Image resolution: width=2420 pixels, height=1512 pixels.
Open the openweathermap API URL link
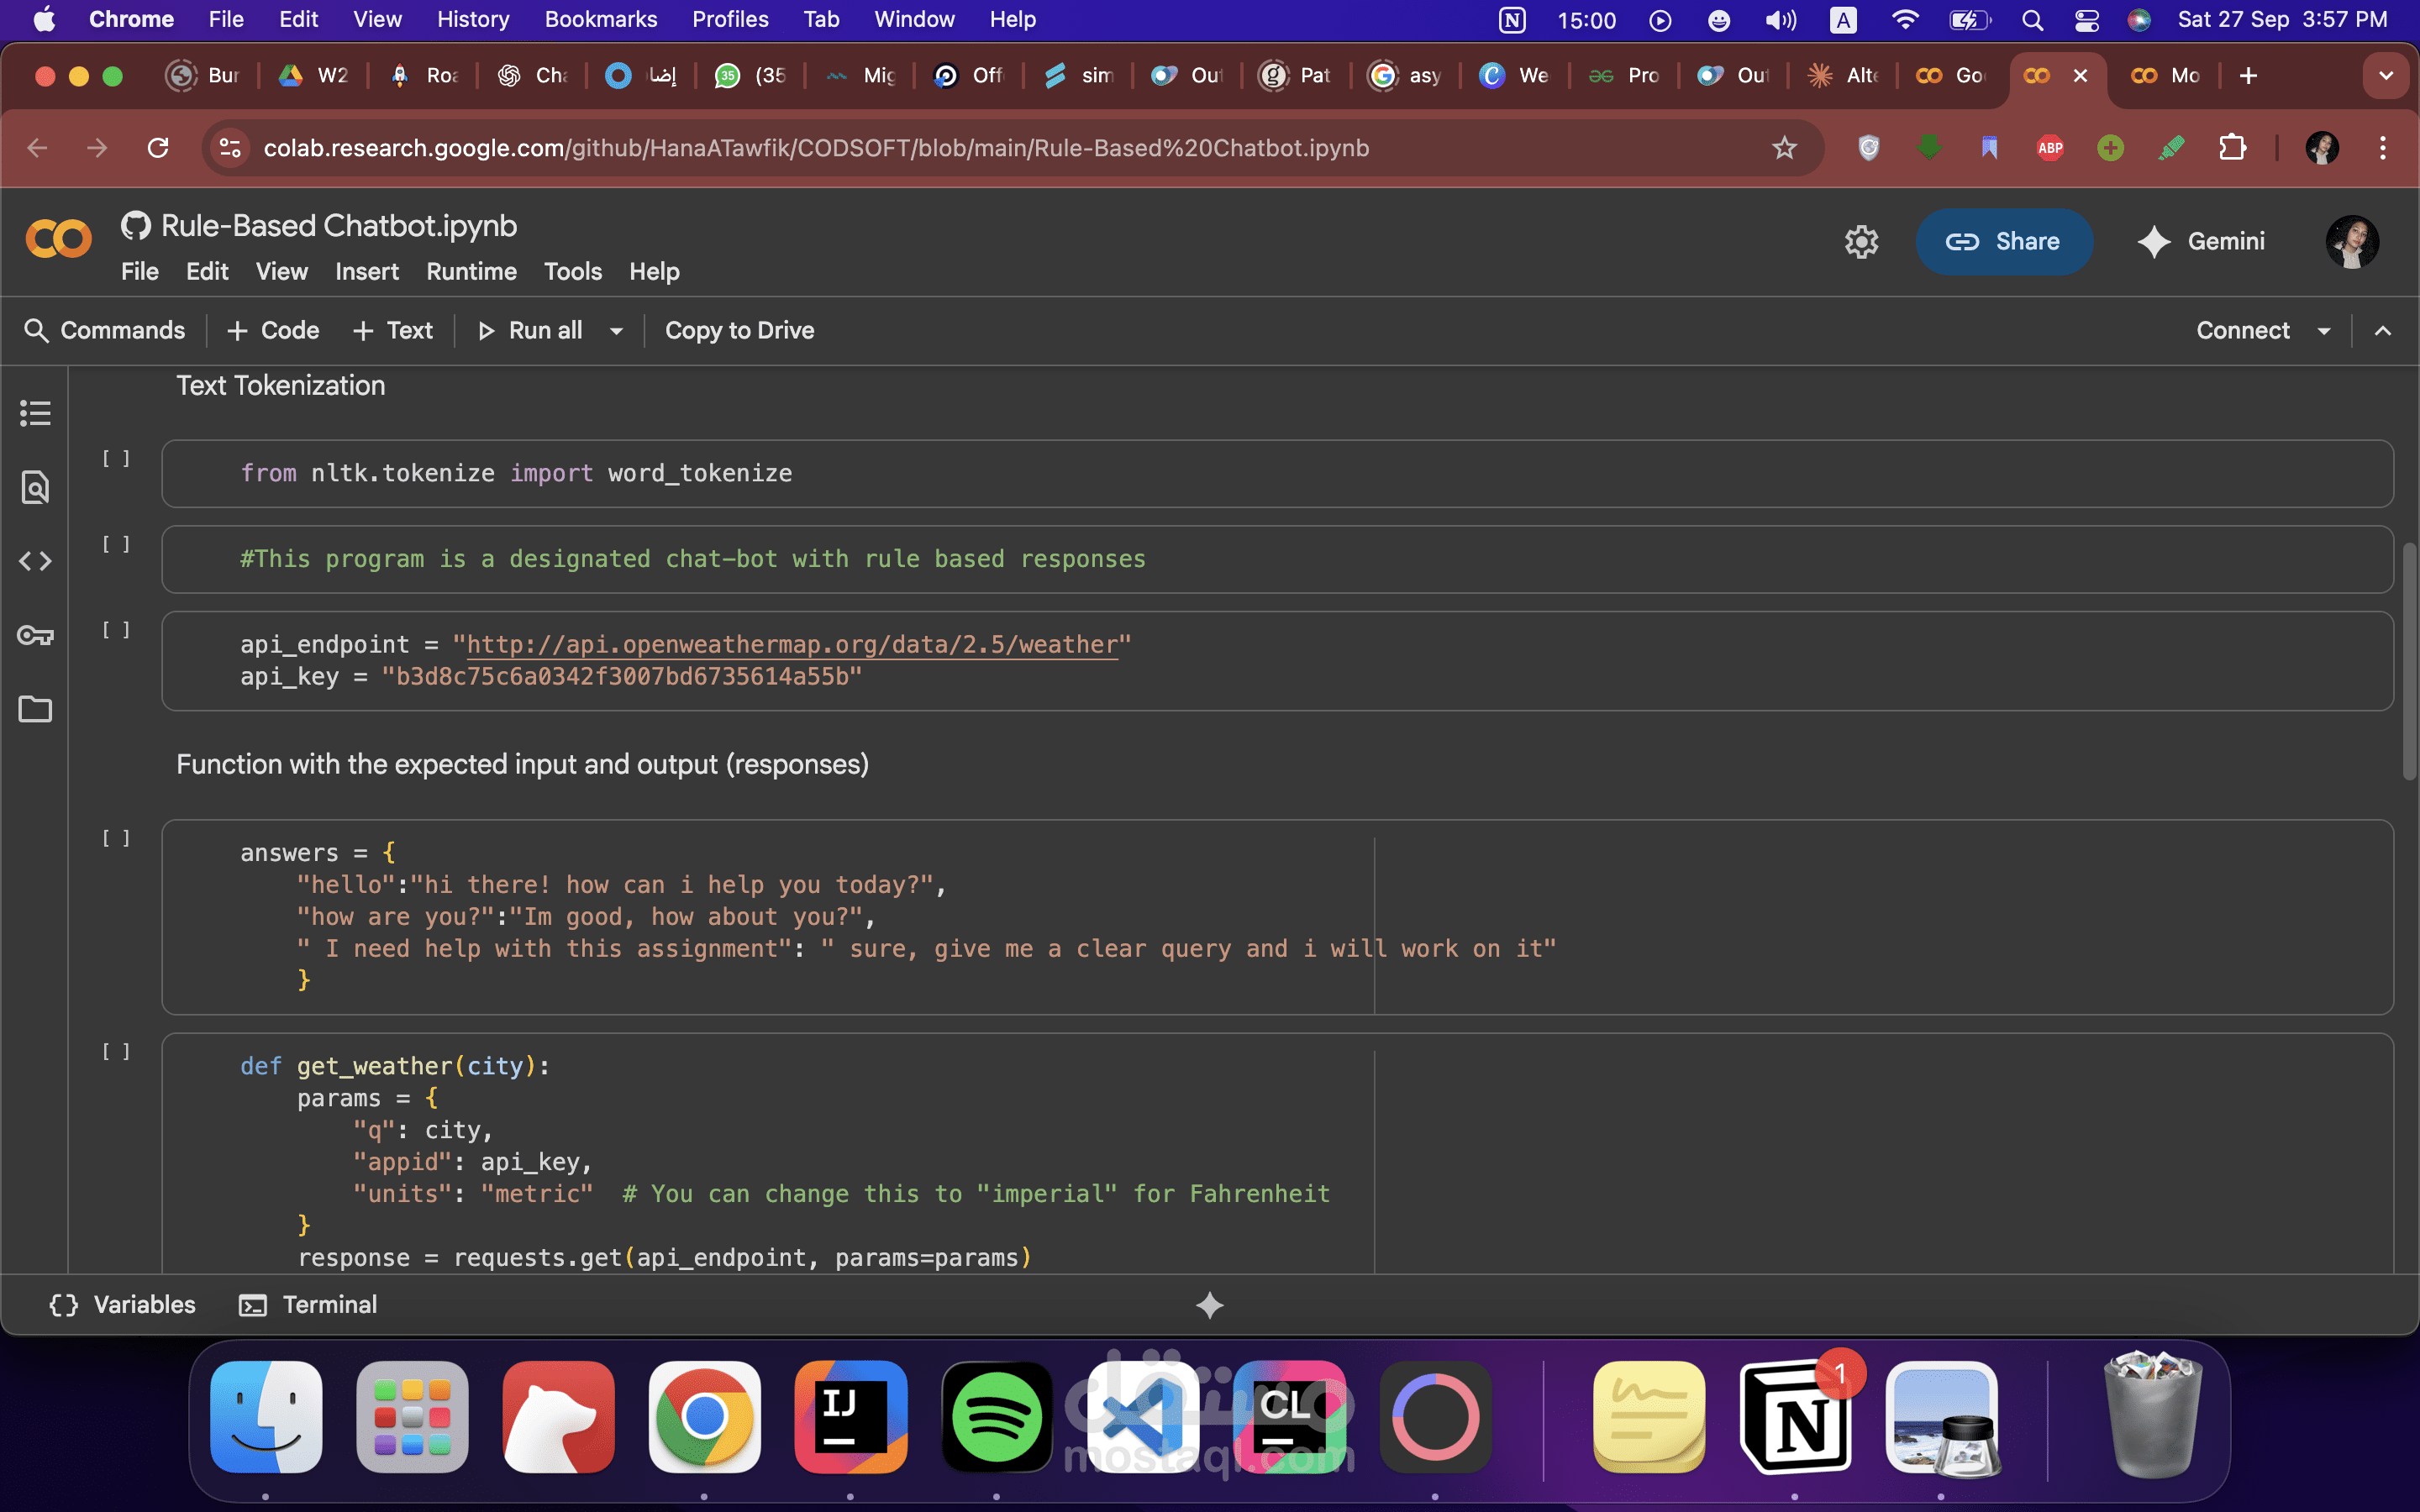point(791,645)
